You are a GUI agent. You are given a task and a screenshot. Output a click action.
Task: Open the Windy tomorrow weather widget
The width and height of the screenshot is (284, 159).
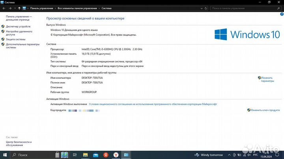coord(209,155)
